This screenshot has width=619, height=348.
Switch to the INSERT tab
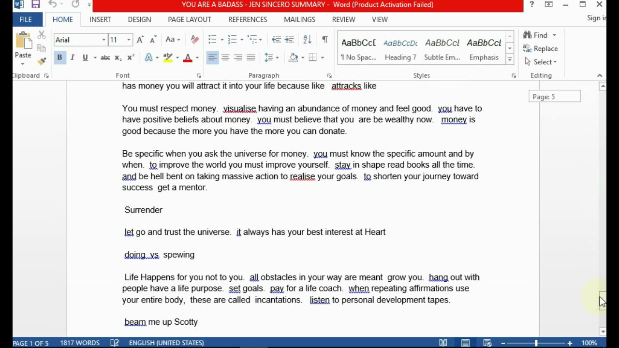100,19
